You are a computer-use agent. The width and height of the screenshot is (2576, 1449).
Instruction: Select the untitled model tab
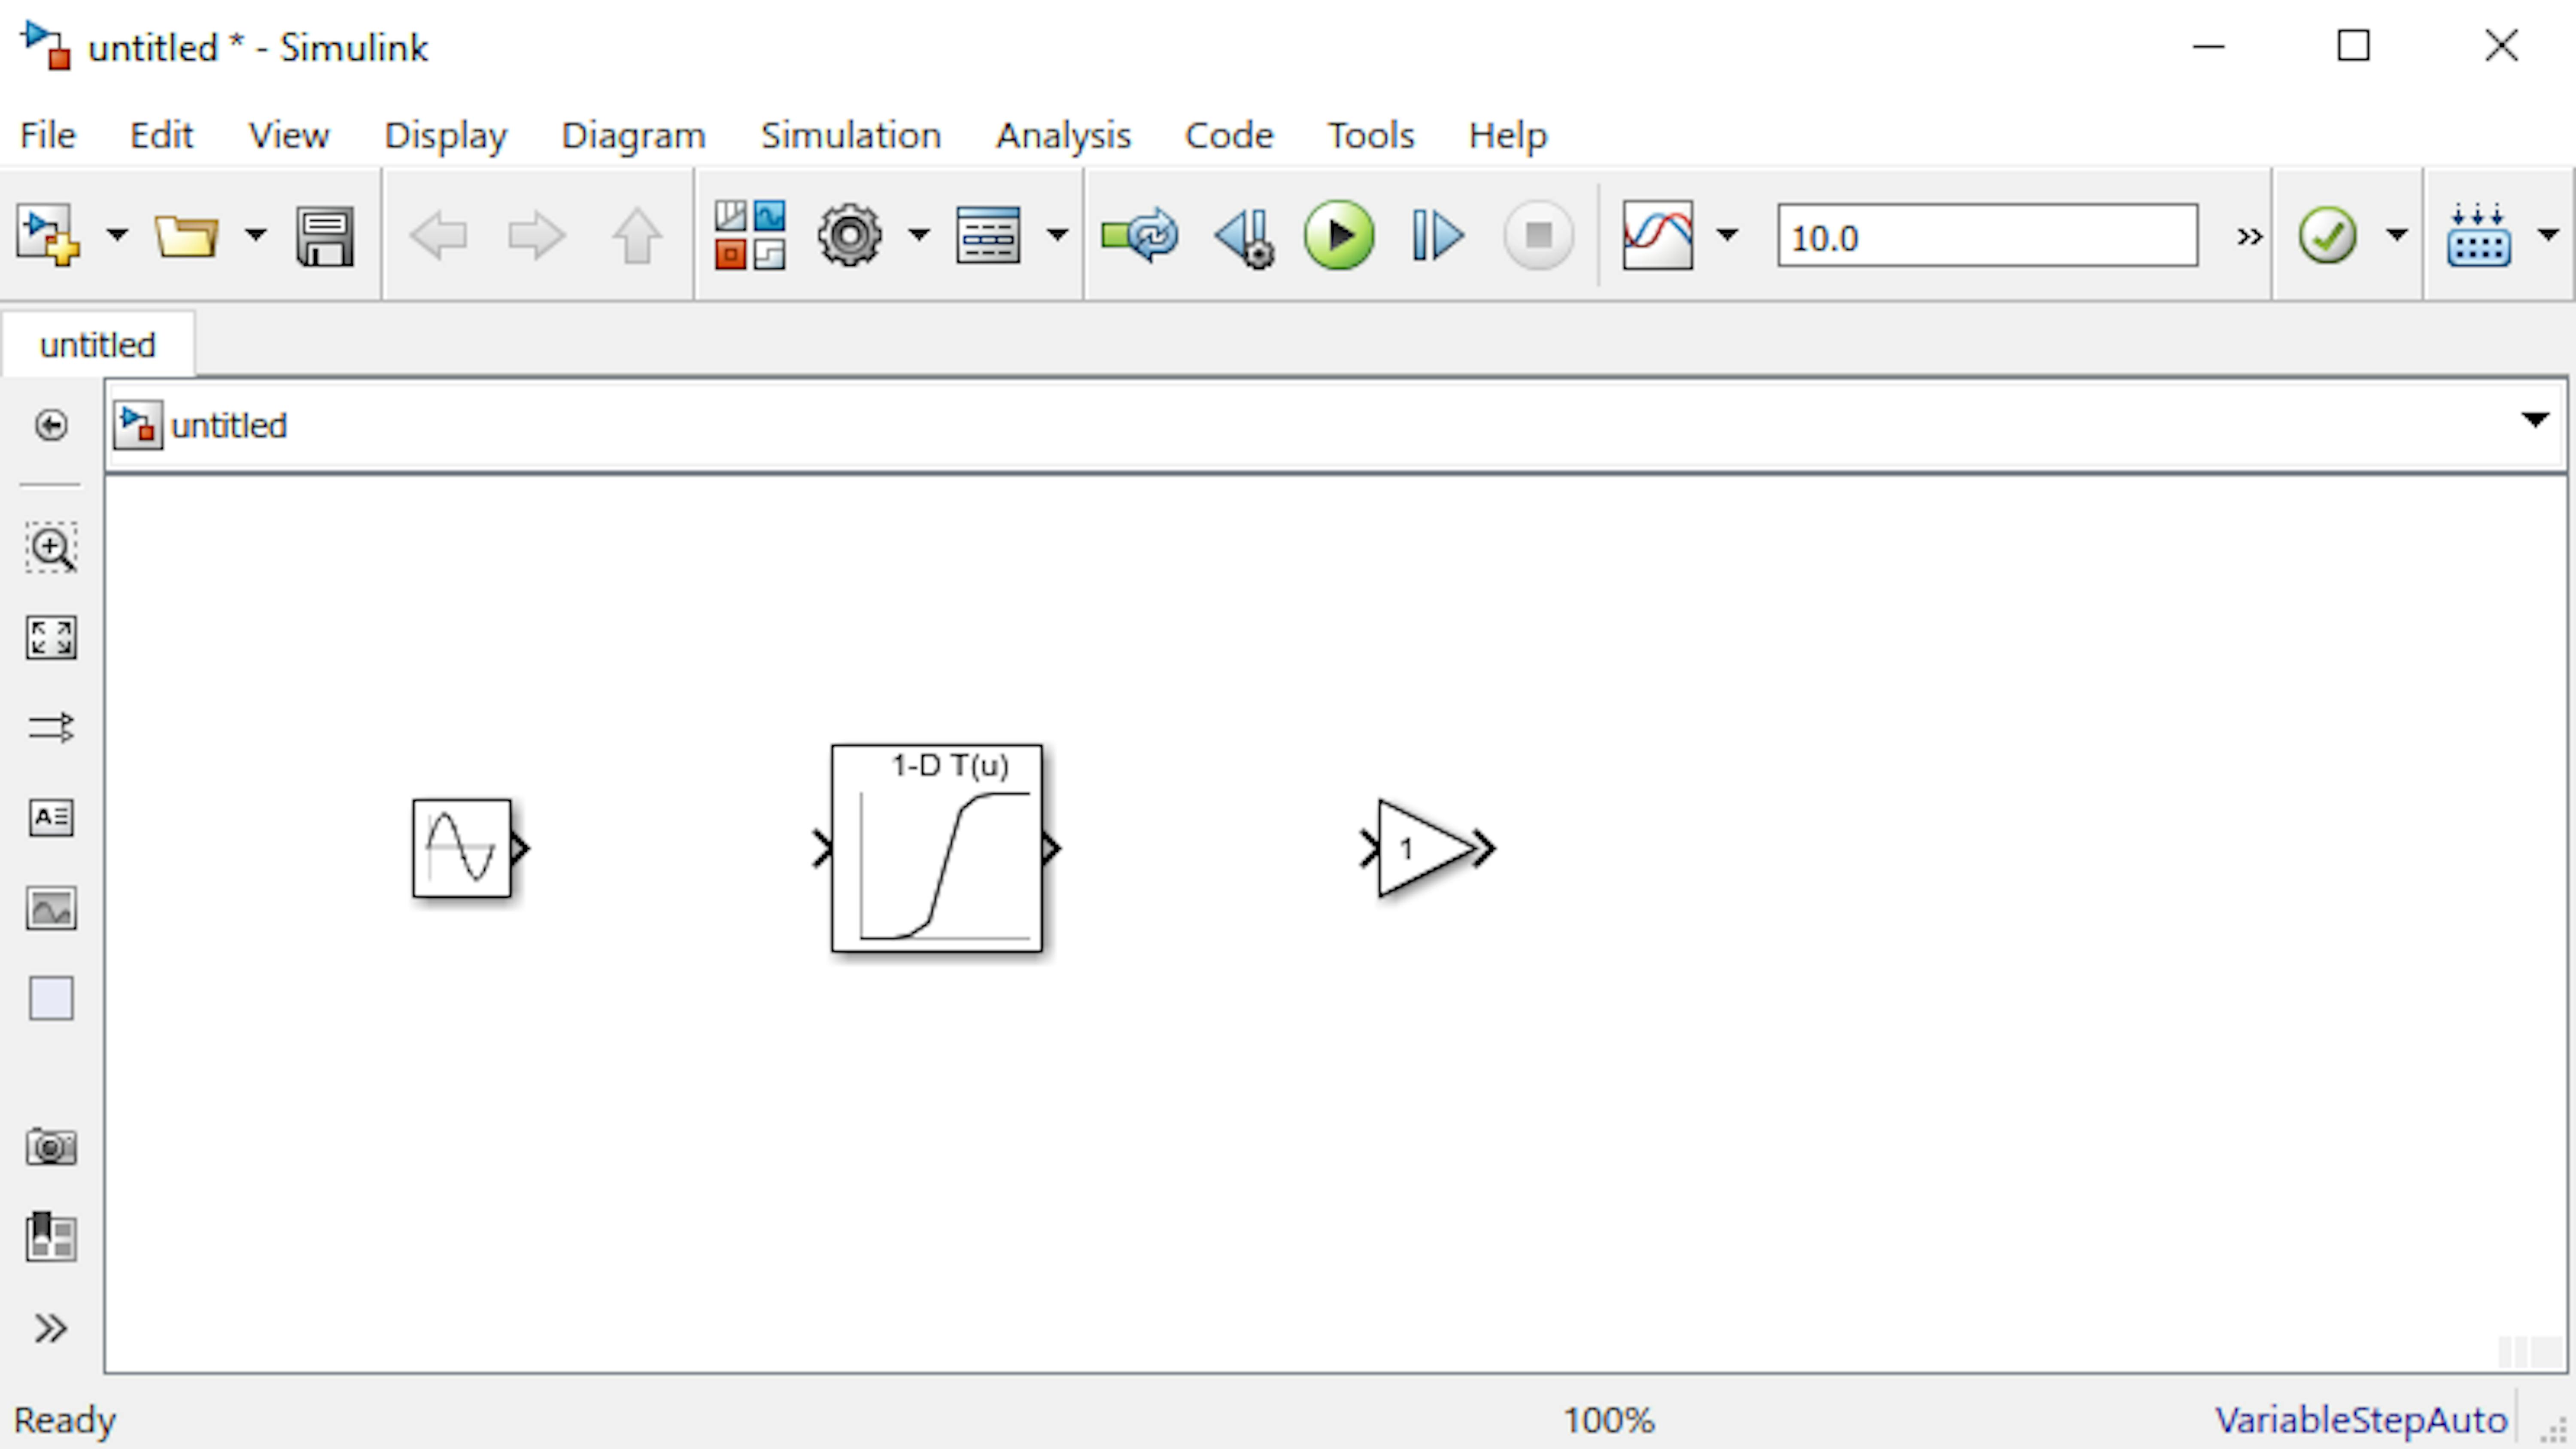coord(98,345)
